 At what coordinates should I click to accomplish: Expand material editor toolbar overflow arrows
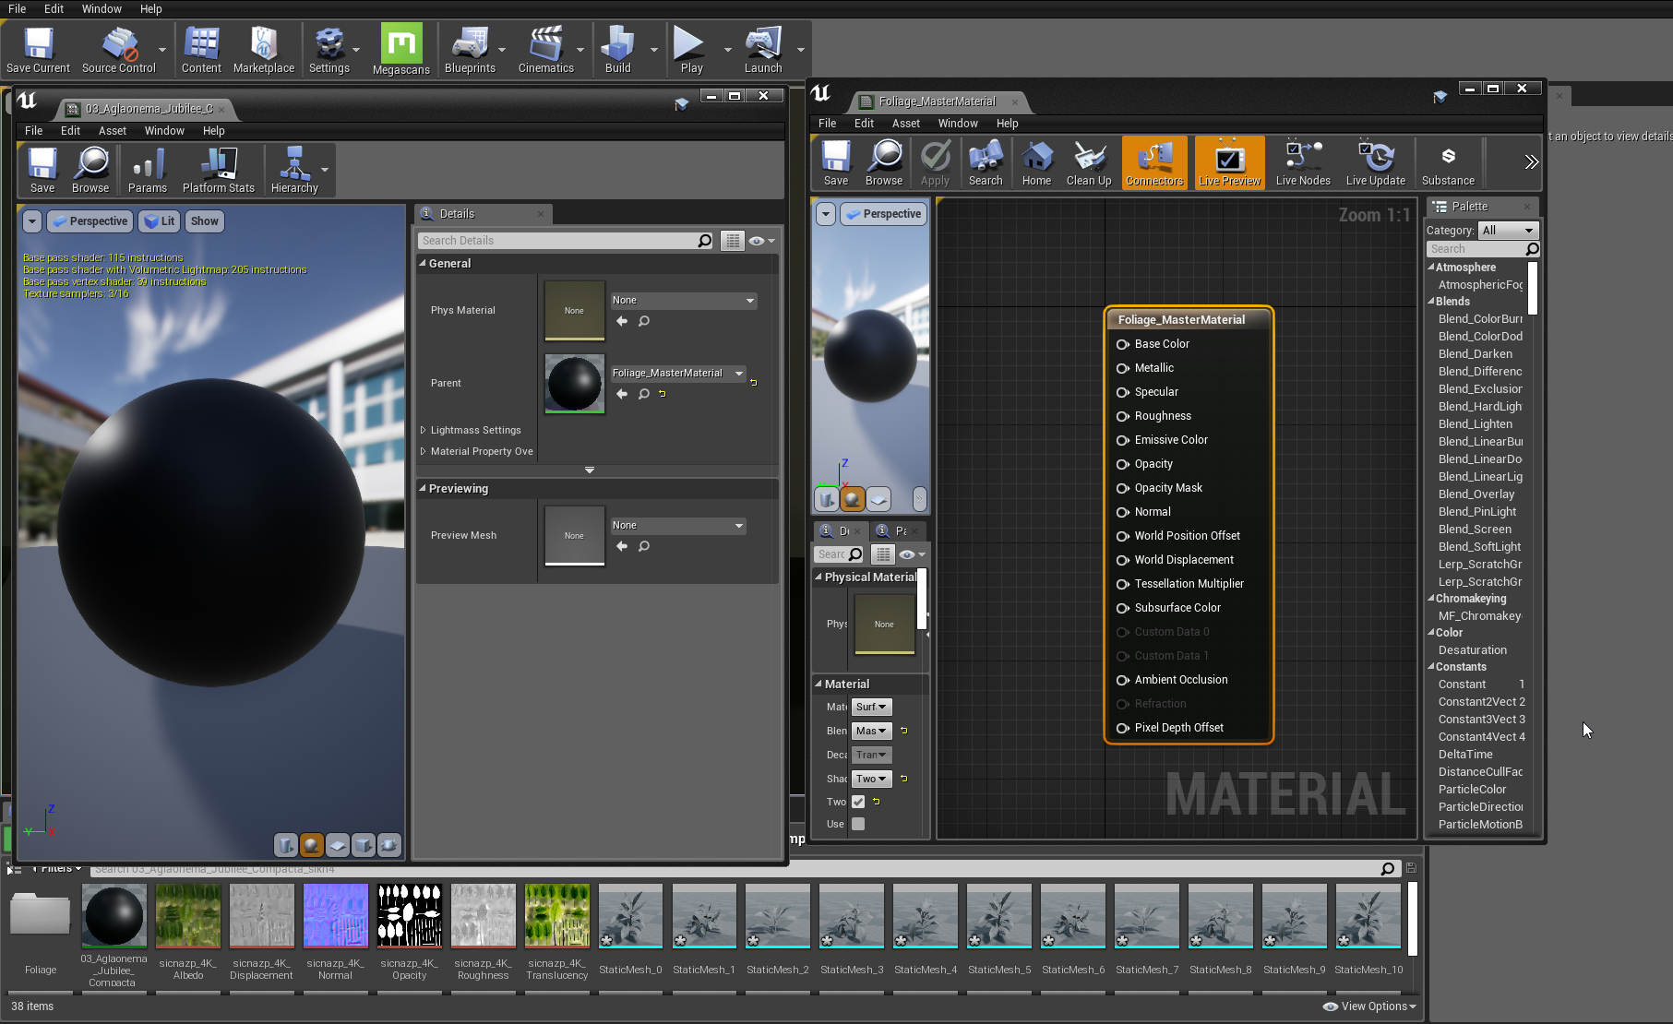pyautogui.click(x=1531, y=162)
